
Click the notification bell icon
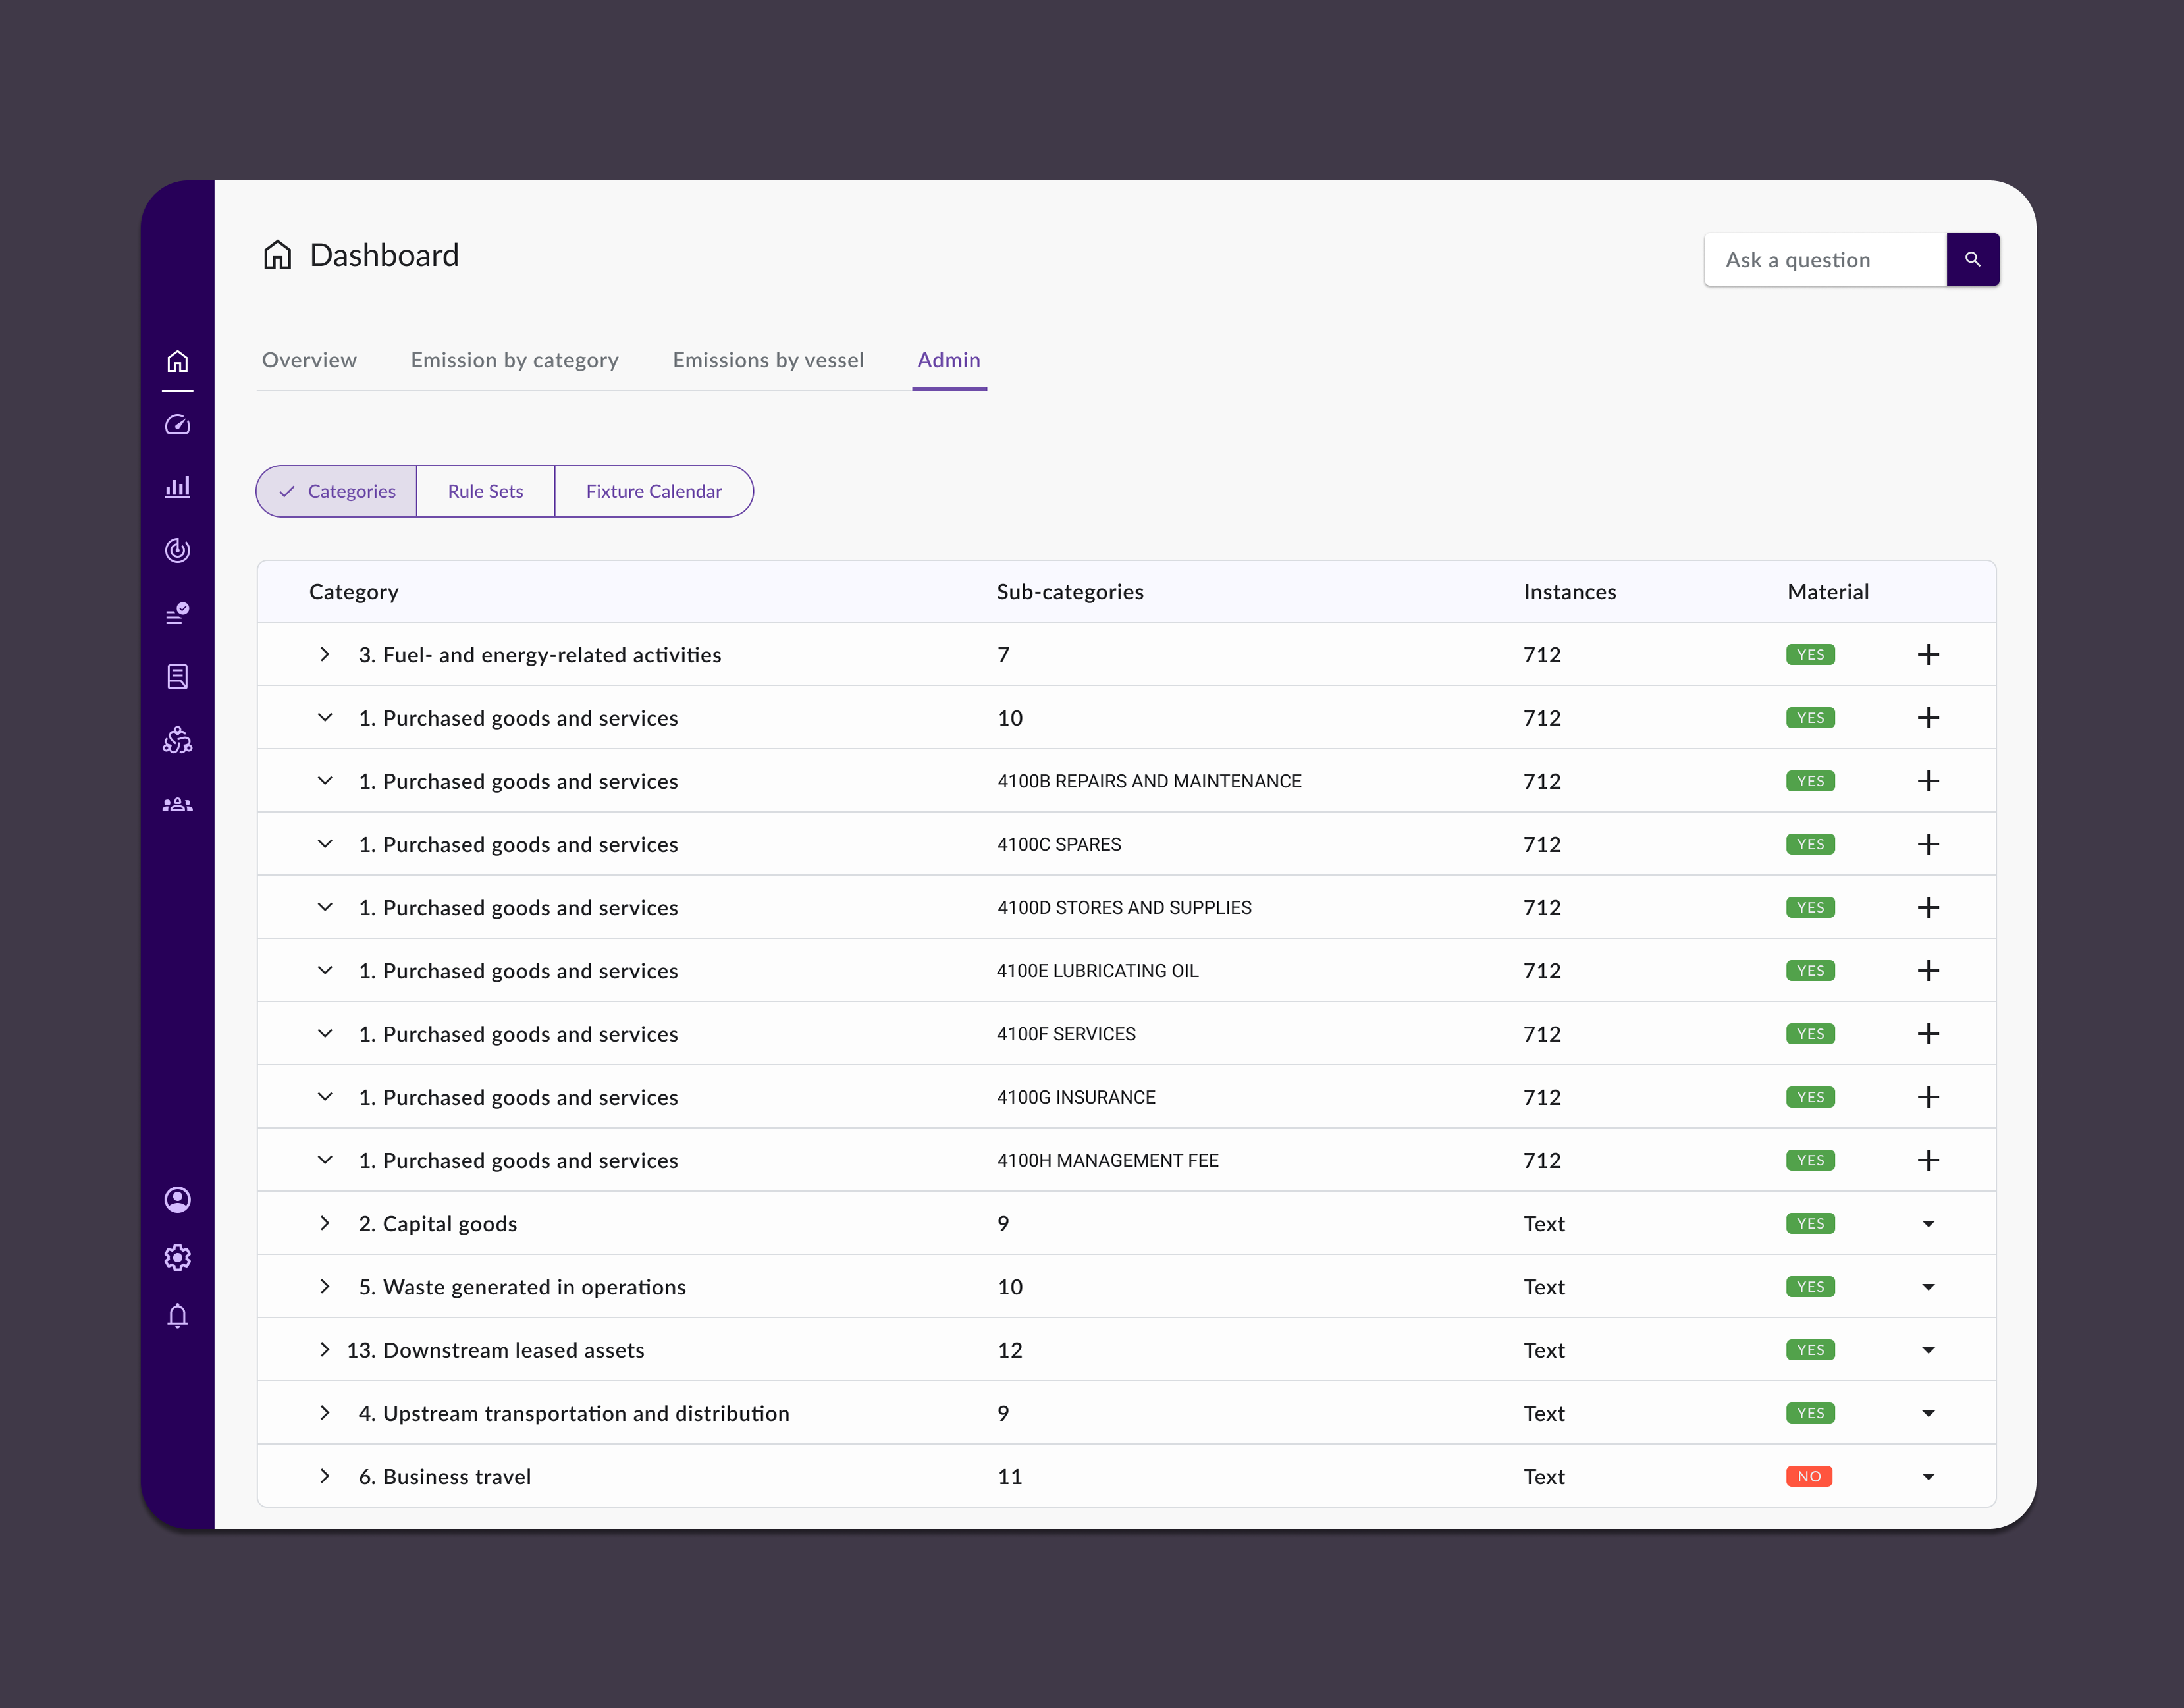coord(177,1316)
